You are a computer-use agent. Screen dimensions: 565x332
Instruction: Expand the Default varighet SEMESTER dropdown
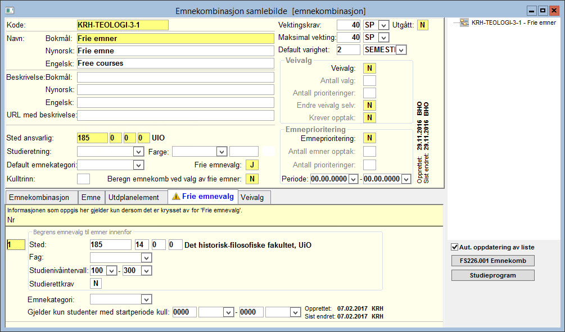coord(401,49)
